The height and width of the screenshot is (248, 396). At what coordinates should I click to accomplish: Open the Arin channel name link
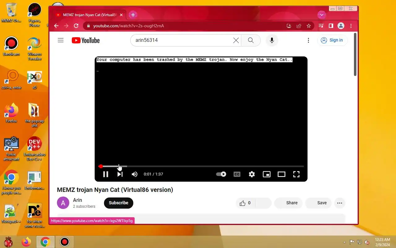pyautogui.click(x=78, y=200)
